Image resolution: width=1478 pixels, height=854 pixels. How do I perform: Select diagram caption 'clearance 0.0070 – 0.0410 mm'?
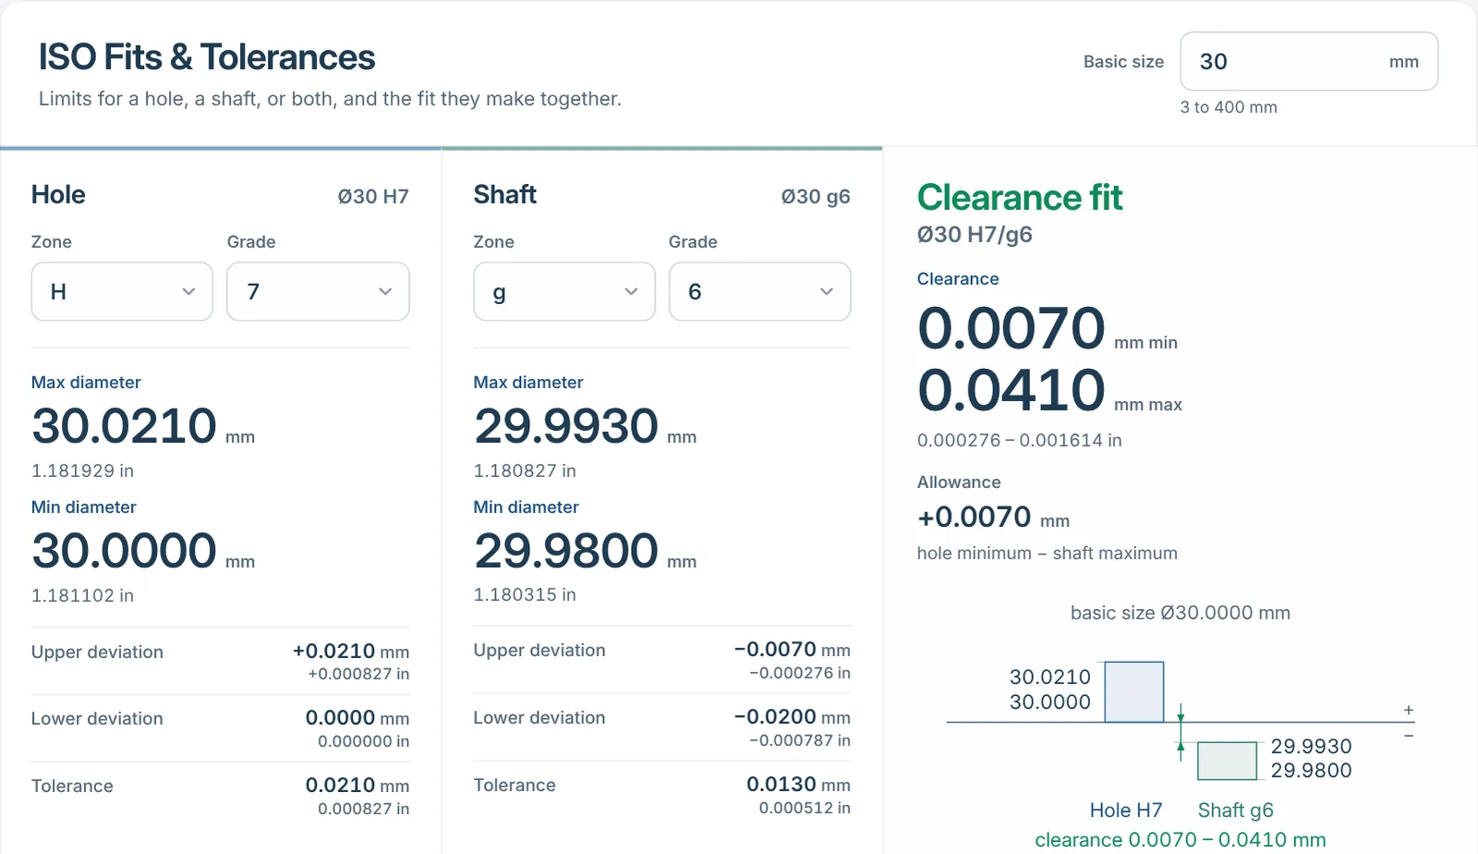coord(1181,839)
